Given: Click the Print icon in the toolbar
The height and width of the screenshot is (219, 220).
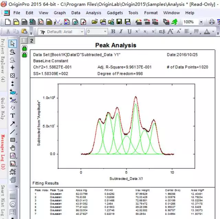Looking at the screenshot, I should coord(212,22).
